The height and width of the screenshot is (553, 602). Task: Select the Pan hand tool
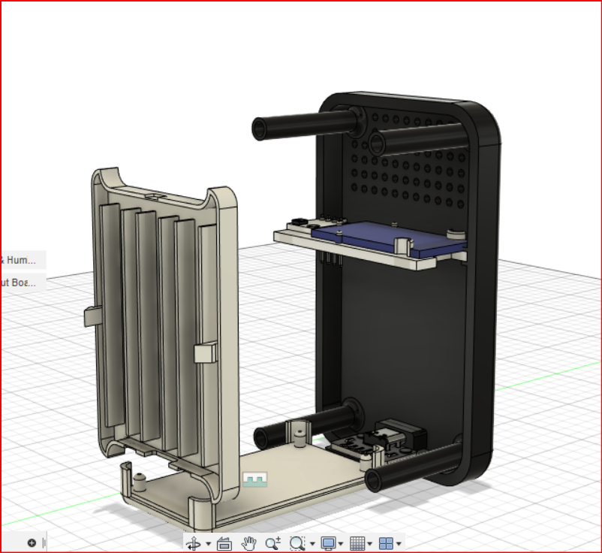coord(248,543)
